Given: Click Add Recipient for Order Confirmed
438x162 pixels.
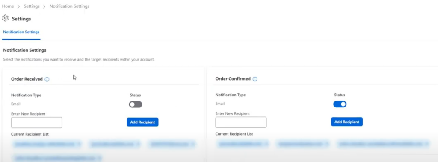Looking at the screenshot, I should pos(347,121).
